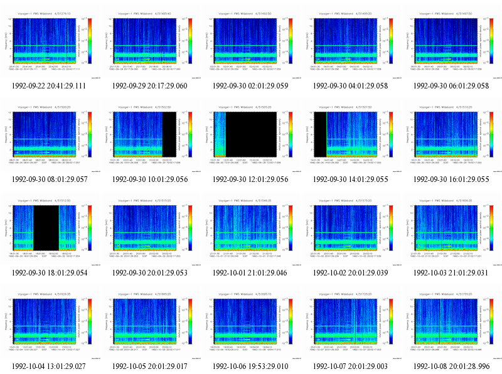Click the caption text 1992-10-08 20:01:28.996
502x374 pixels.
click(451, 366)
